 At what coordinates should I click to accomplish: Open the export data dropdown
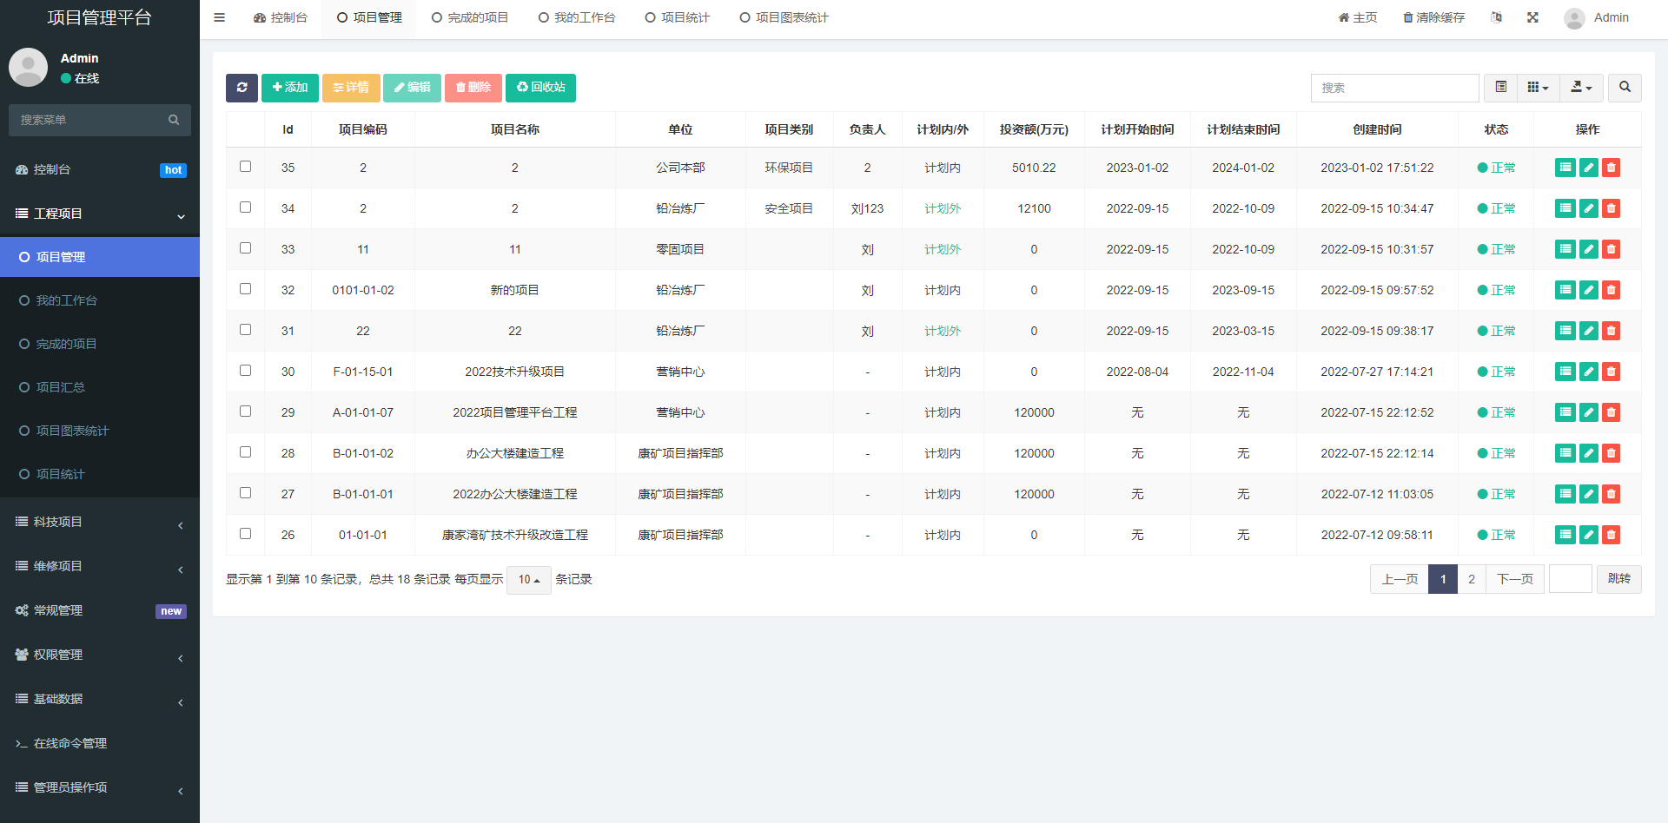(1581, 88)
